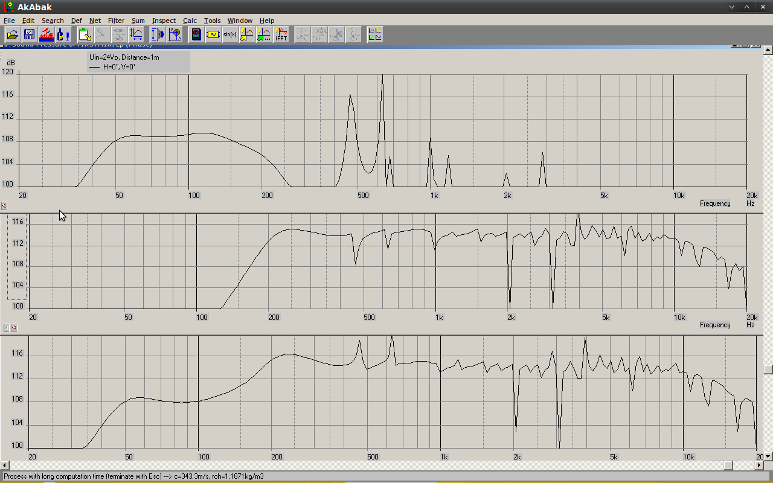Minimize the AkAbak window with the down chevron
The height and width of the screenshot is (483, 773).
point(732,7)
